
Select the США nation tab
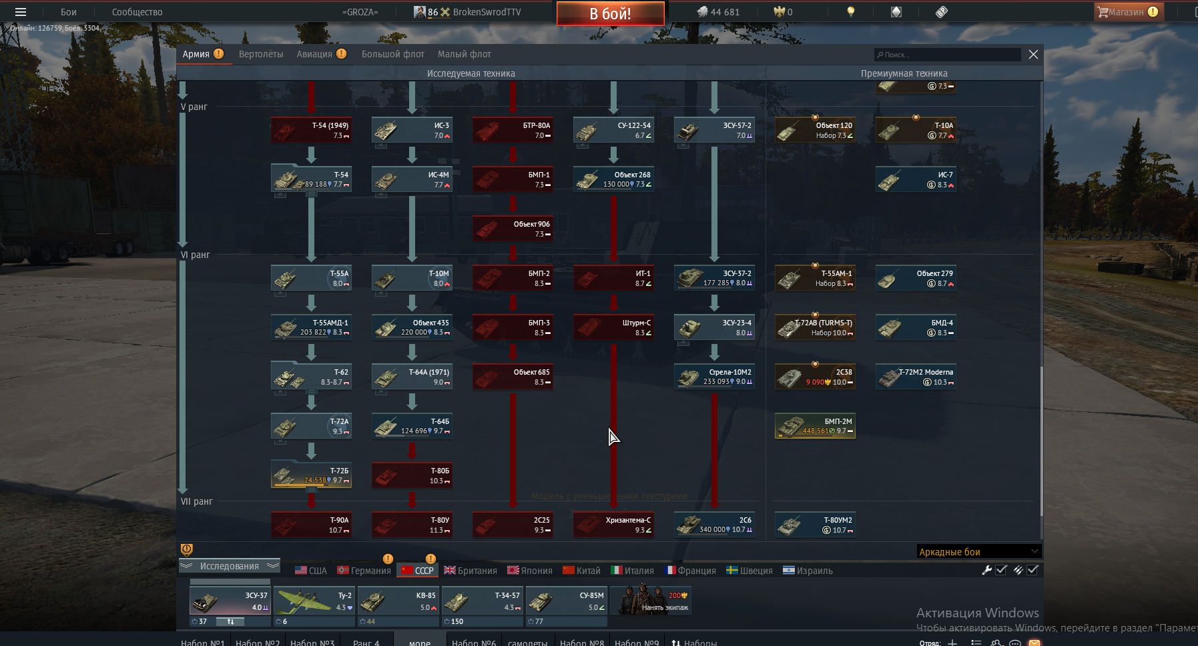(311, 571)
